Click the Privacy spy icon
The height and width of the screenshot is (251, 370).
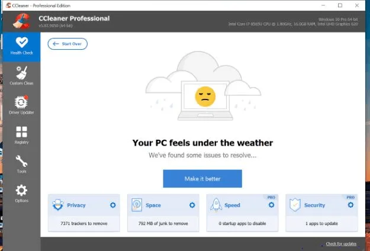58,204
